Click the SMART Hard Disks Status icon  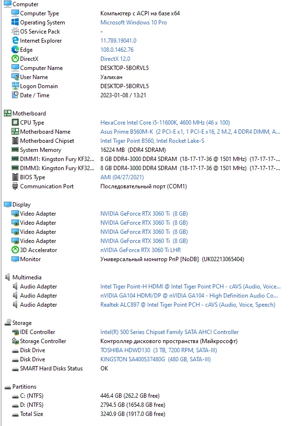(15, 369)
